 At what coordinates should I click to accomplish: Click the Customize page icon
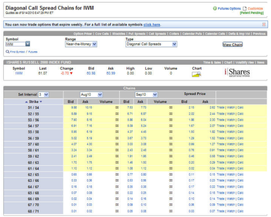point(245,8)
